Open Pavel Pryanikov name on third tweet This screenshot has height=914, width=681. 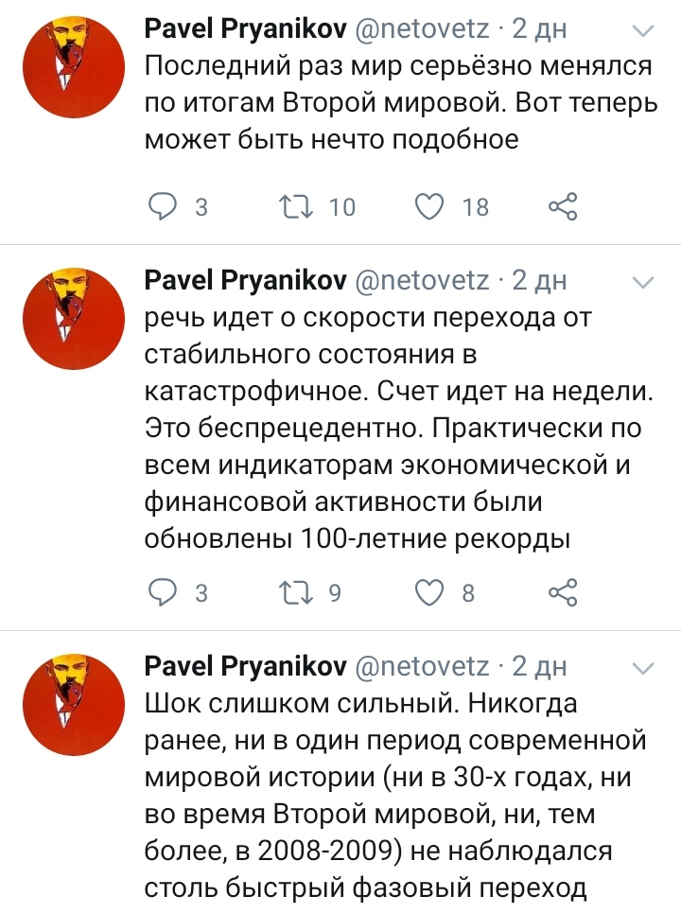245,666
